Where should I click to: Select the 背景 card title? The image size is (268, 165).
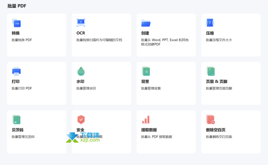pyautogui.click(x=145, y=81)
